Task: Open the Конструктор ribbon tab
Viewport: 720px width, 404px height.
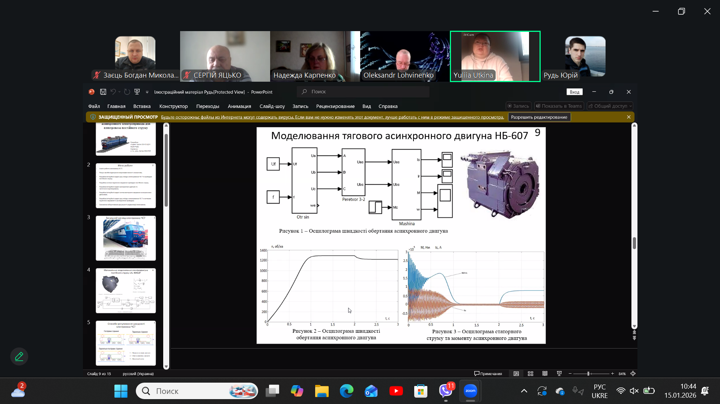Action: 173,106
